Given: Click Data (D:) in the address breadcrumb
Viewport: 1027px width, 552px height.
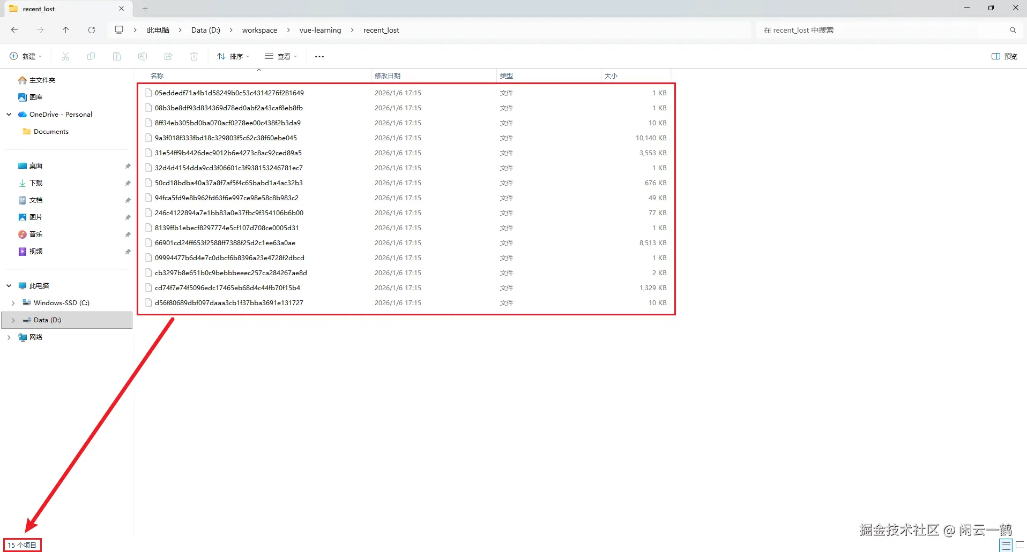Looking at the screenshot, I should tap(206, 30).
